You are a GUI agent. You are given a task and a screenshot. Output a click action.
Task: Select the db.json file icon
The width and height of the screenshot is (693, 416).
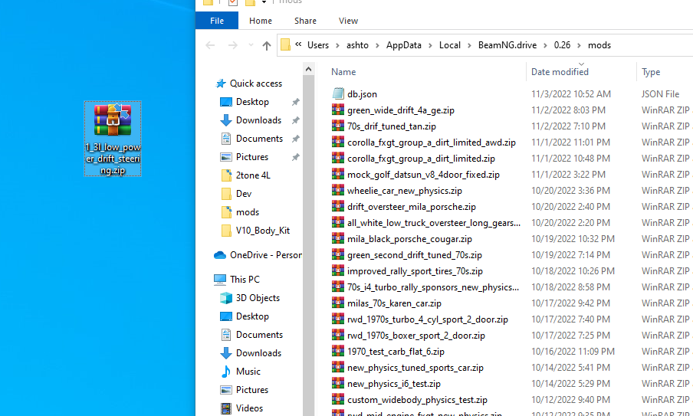[338, 93]
